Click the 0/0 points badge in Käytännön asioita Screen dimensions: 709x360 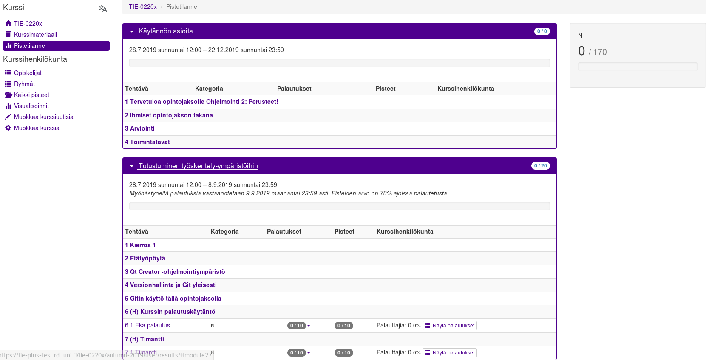click(x=542, y=31)
